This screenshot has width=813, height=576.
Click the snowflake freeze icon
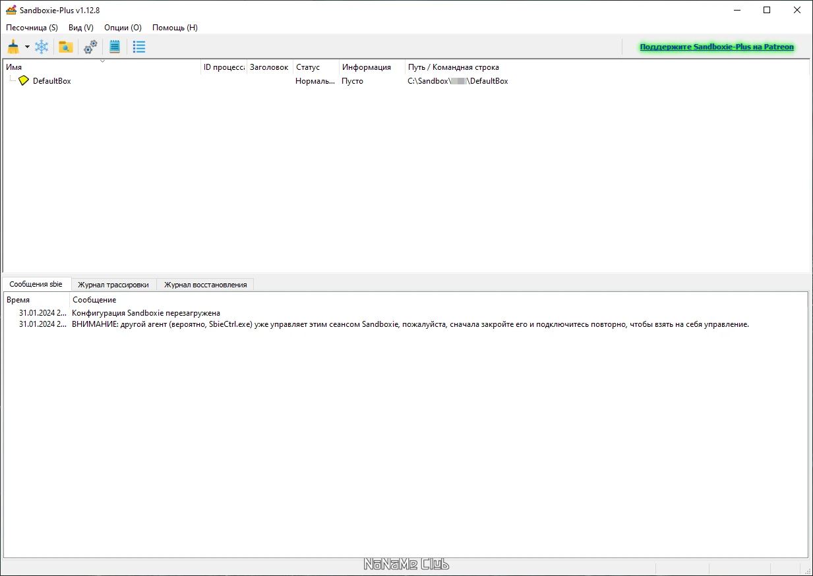(42, 47)
